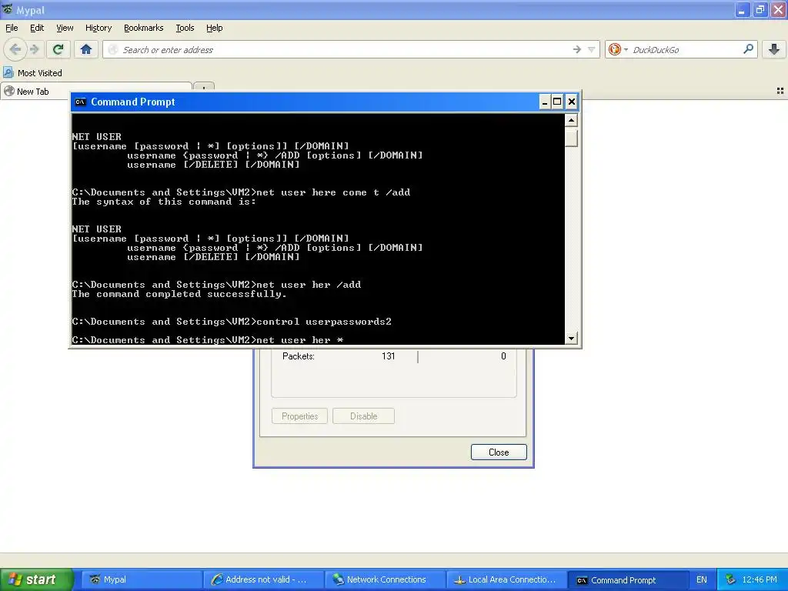This screenshot has width=788, height=591.
Task: Open the tab groups grid icon
Action: [x=780, y=91]
